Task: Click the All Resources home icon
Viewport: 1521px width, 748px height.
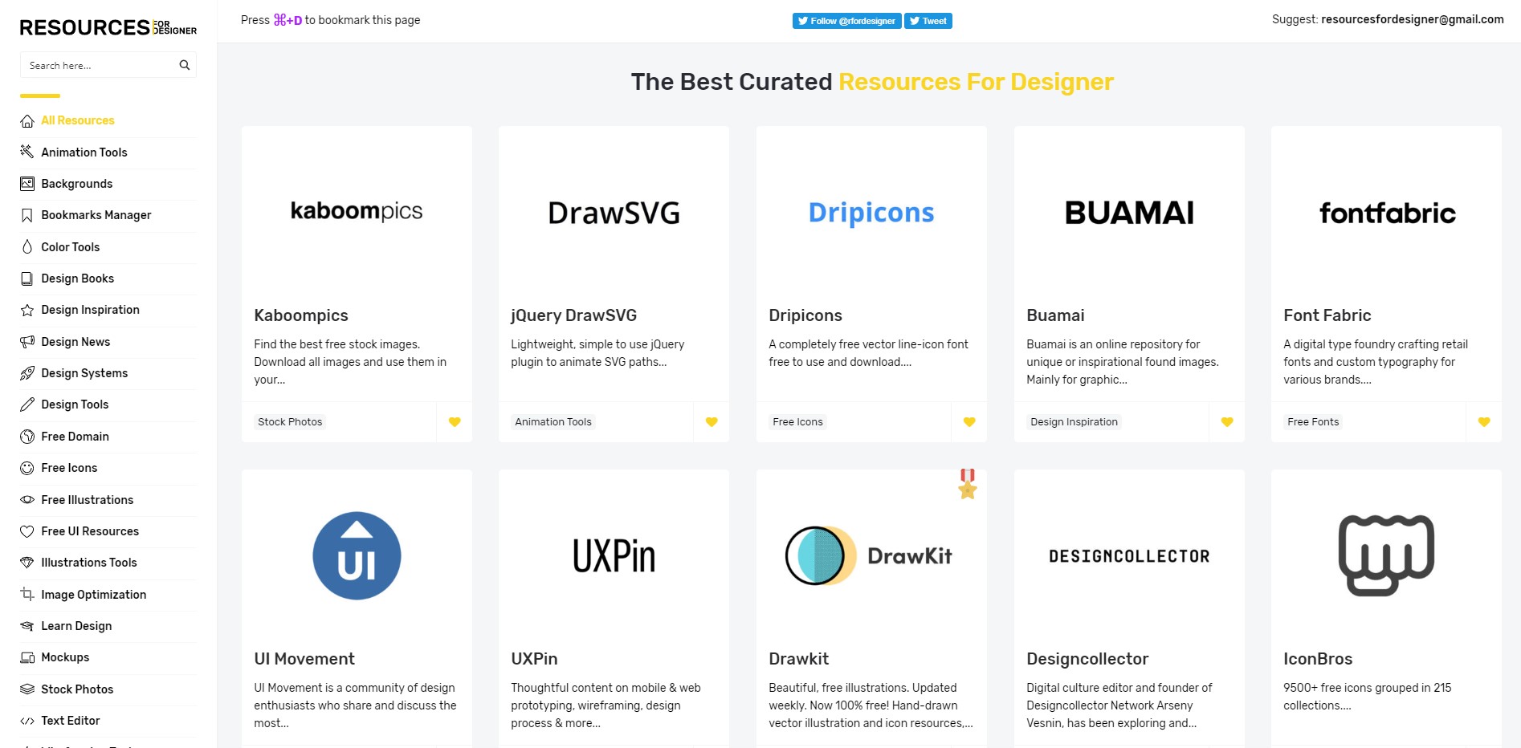Action: point(27,121)
